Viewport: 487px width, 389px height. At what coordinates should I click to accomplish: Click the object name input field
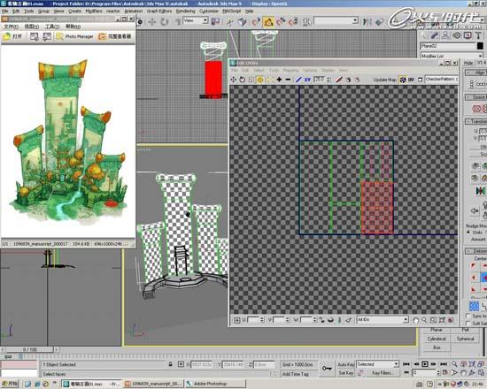coord(448,46)
